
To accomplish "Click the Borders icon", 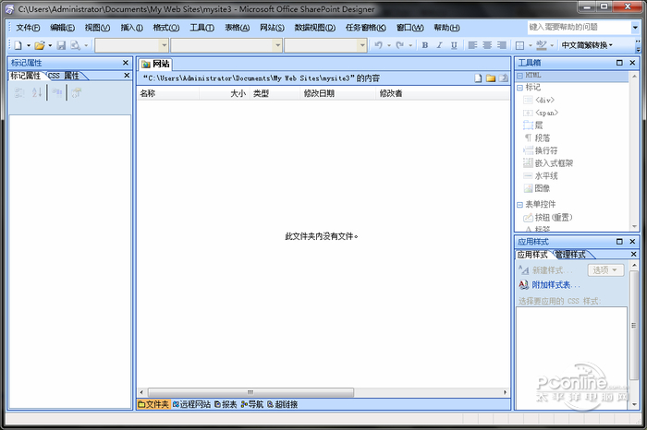I will tap(519, 45).
